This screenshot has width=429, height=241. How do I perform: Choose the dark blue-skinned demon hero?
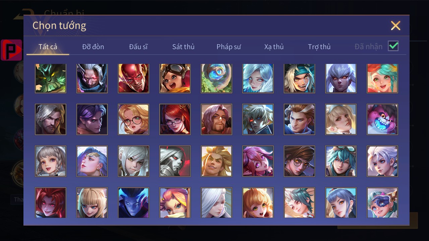click(133, 203)
